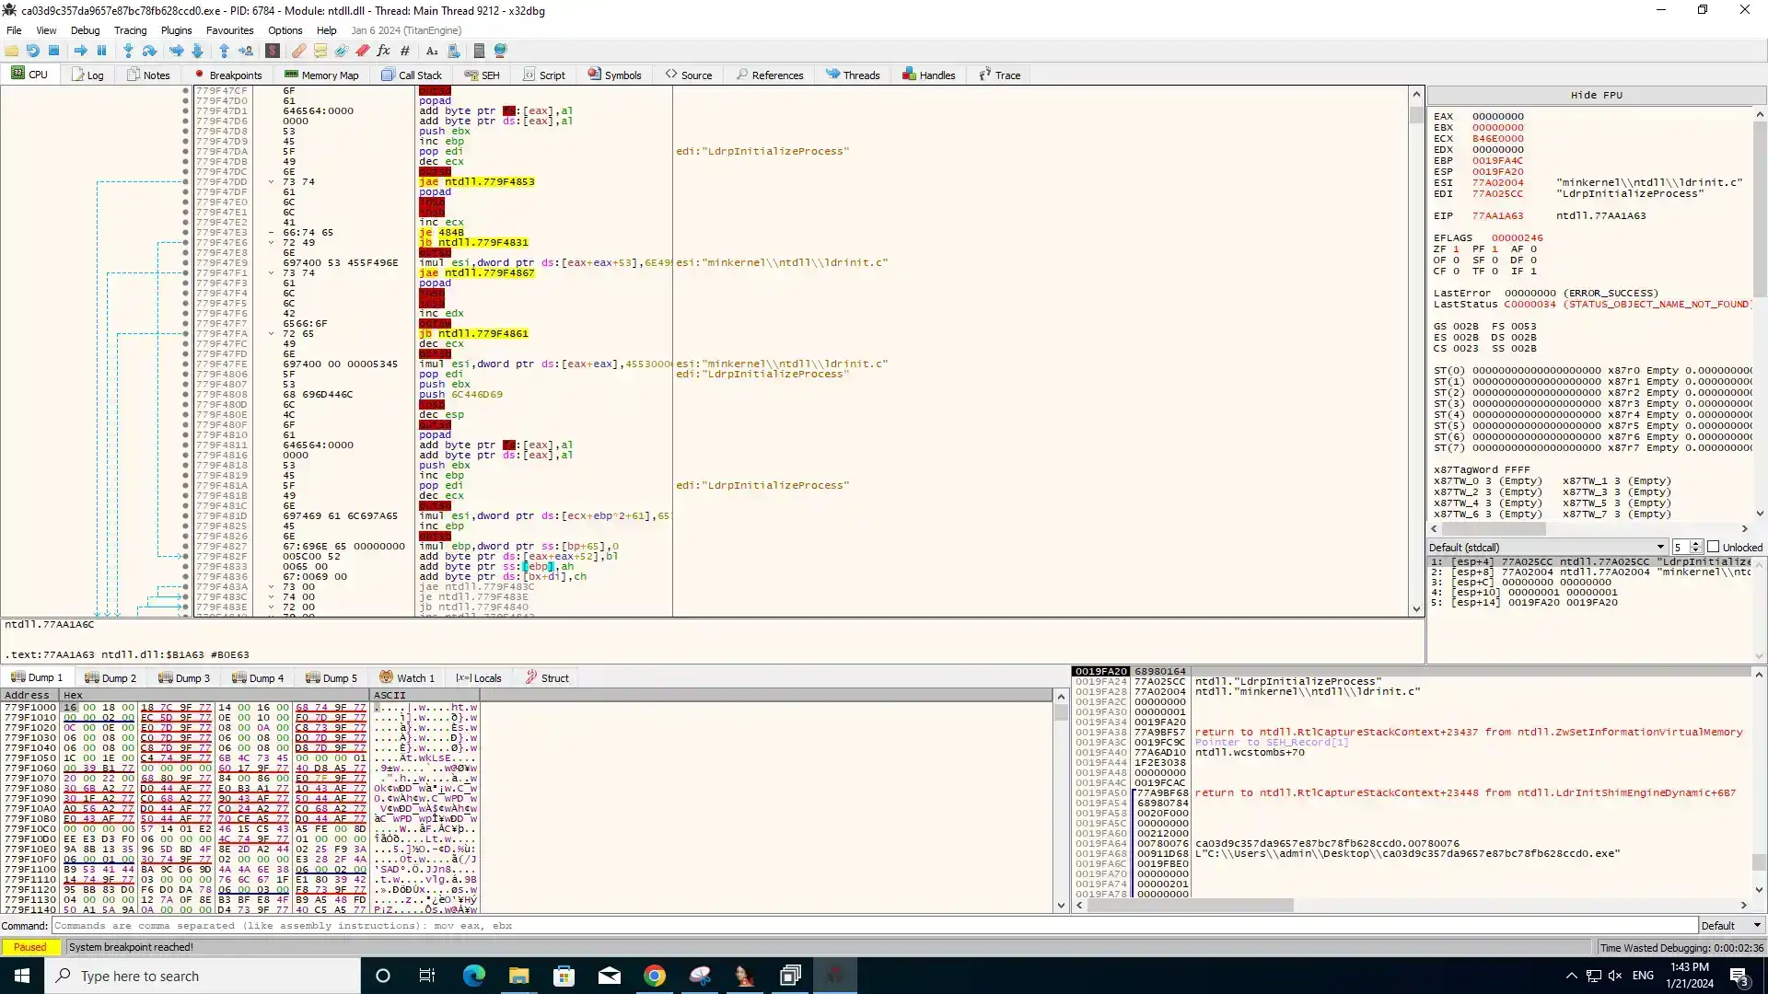Open Variables with the hash icon

405,51
